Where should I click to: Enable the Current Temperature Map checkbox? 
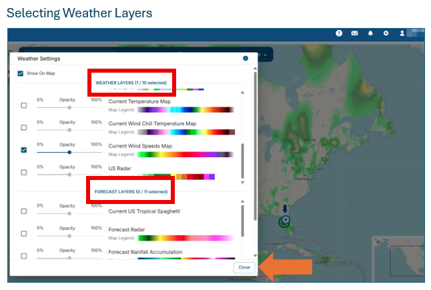click(24, 105)
